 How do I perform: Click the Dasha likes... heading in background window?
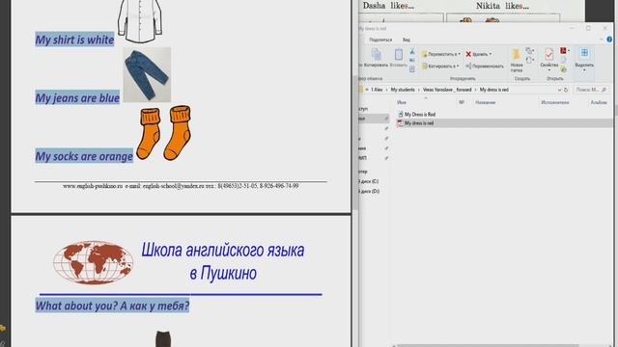(388, 6)
